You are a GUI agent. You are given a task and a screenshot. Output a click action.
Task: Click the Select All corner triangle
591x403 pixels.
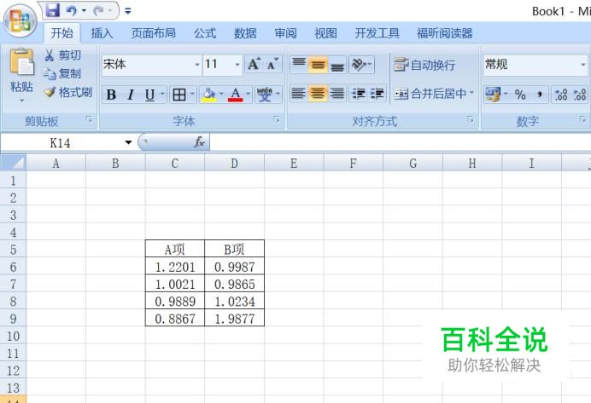pyautogui.click(x=14, y=163)
